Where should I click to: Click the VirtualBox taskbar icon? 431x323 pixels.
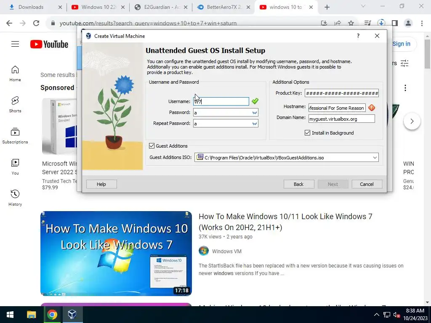[72, 315]
